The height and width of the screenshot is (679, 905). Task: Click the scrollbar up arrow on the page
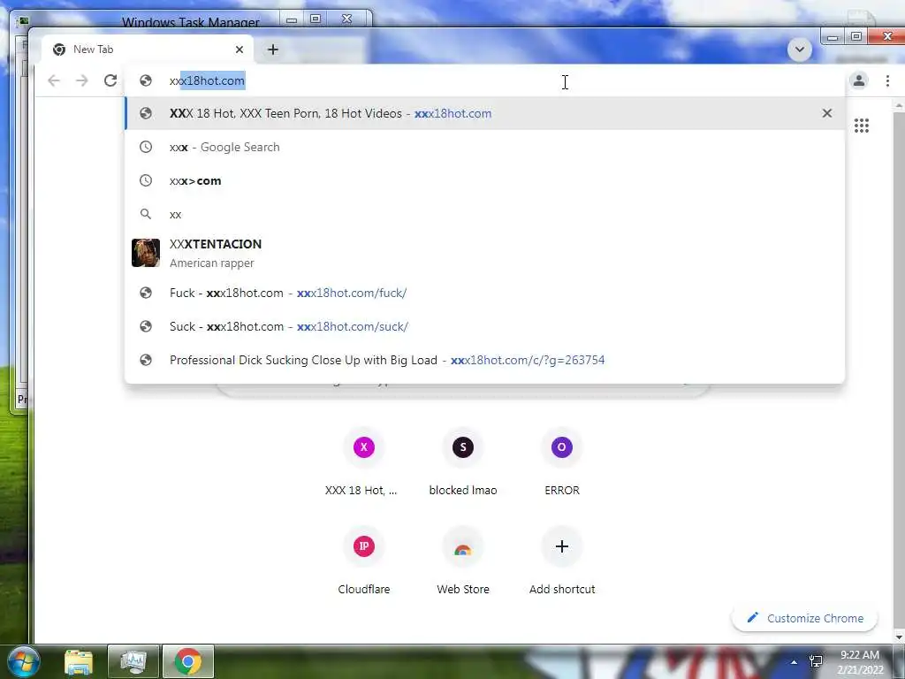tap(899, 106)
